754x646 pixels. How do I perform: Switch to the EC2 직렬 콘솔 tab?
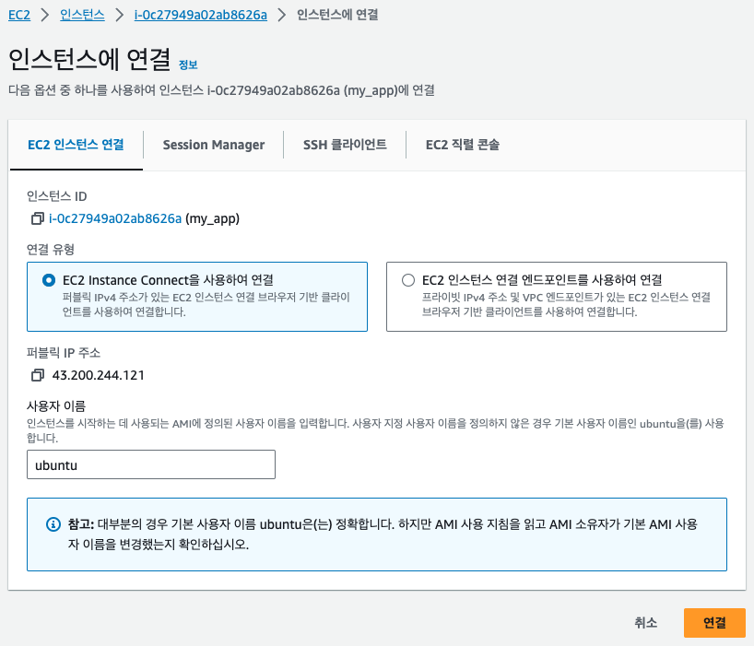463,145
